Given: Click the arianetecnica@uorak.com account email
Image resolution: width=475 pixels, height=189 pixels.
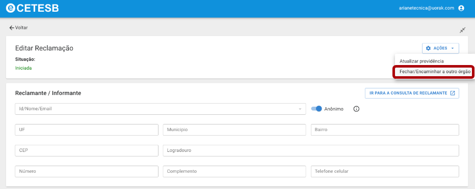Looking at the screenshot, I should pos(427,9).
